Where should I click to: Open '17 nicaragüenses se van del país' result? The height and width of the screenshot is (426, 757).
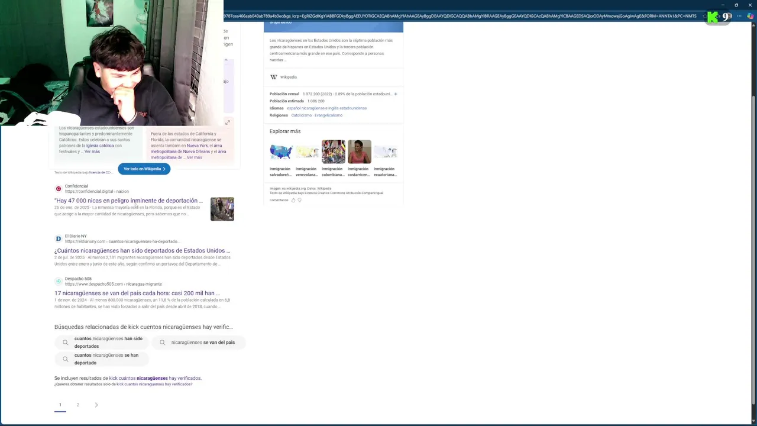click(137, 293)
